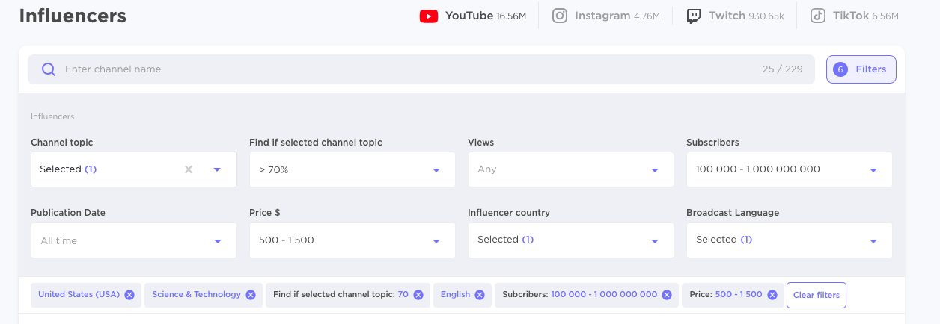Expand the Subscribers range dropdown

790,169
